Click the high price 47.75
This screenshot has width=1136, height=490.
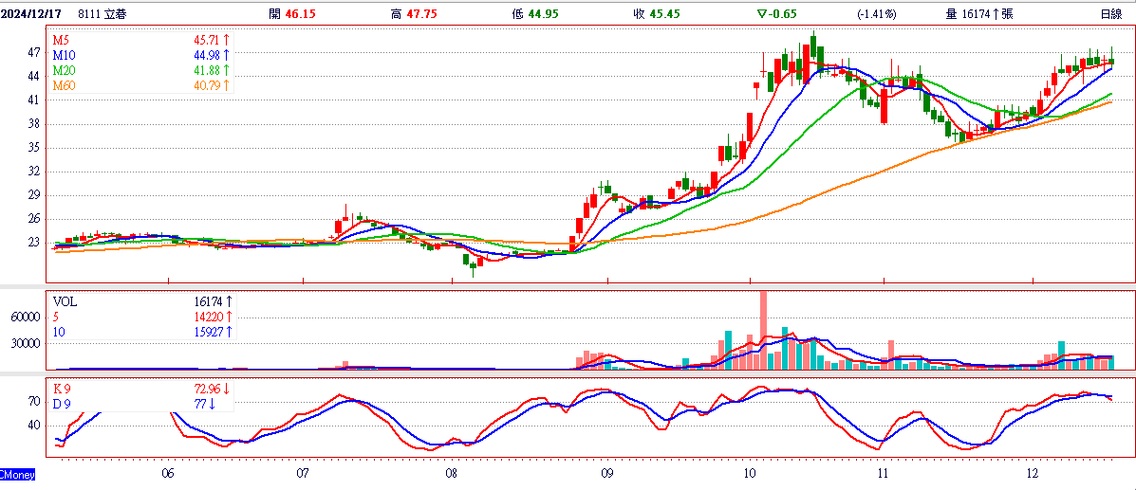click(x=423, y=14)
